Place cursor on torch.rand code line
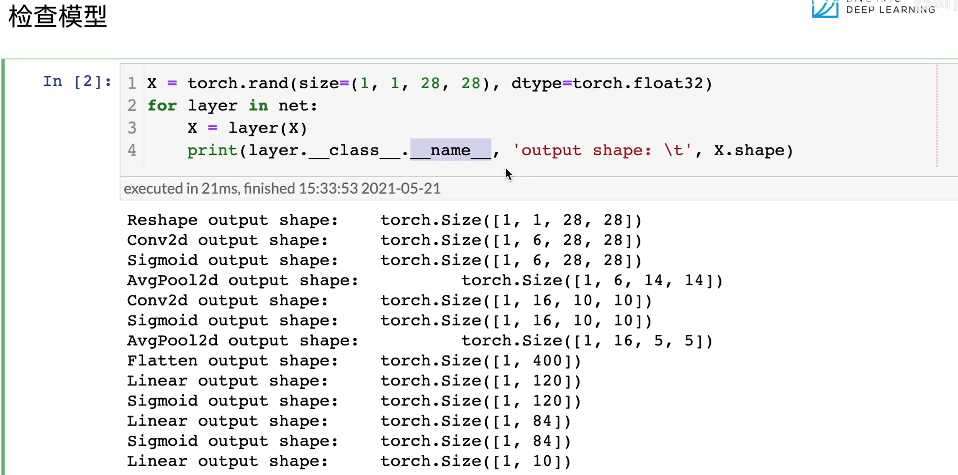 (x=429, y=83)
